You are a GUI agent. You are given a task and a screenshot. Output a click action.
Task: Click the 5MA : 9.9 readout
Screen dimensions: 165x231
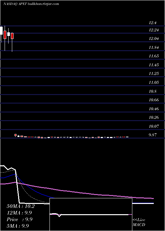pos(18,226)
